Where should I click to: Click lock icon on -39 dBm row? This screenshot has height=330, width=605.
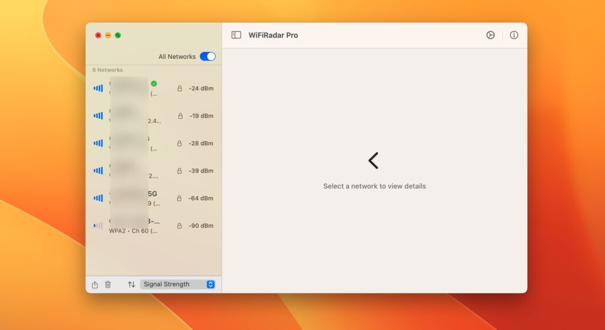[180, 171]
